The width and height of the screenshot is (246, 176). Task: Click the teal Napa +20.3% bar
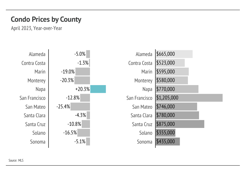tap(98, 89)
